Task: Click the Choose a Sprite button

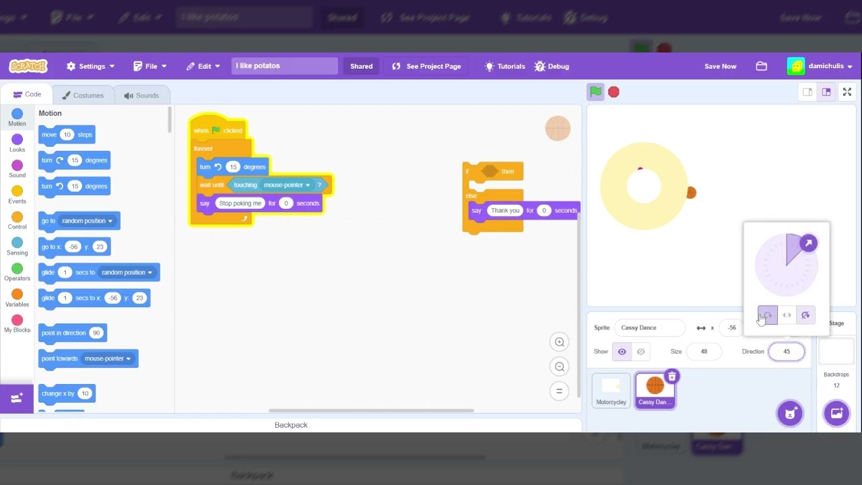Action: click(790, 413)
